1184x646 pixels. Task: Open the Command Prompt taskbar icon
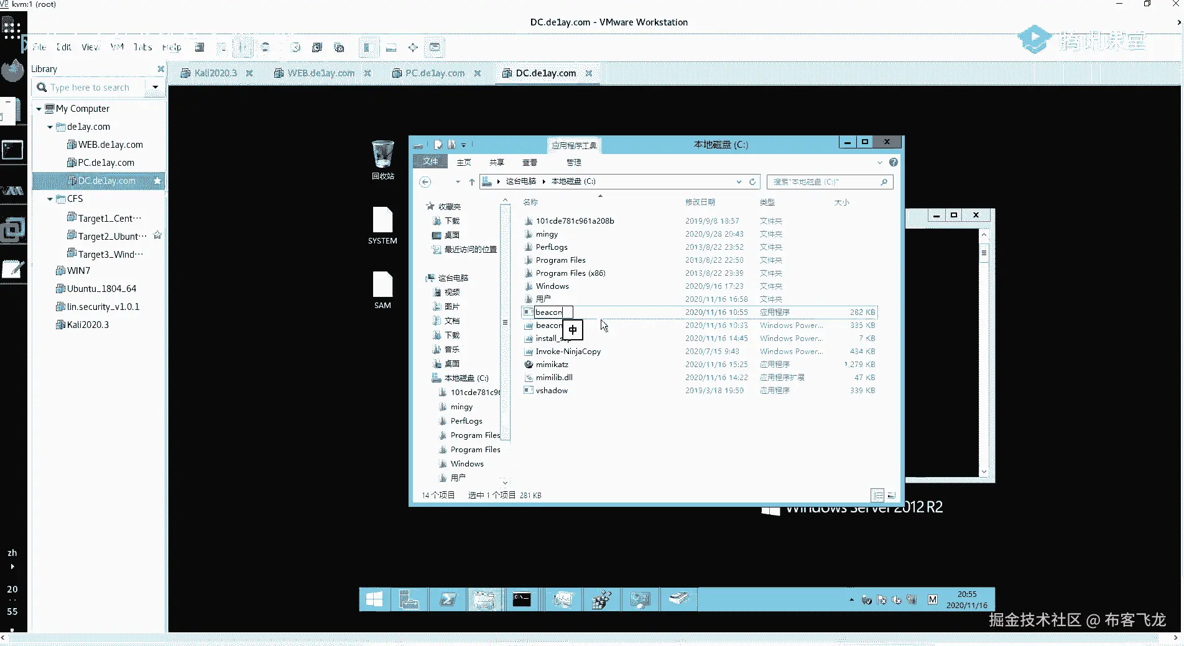click(x=522, y=599)
